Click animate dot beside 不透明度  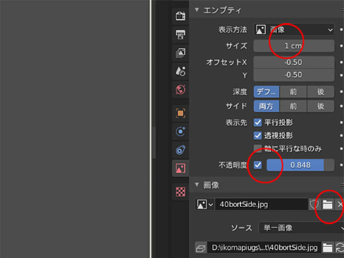click(x=341, y=165)
